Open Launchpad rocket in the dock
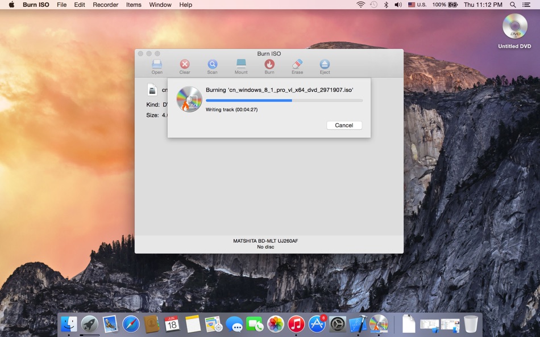Screen dimensions: 540x337 pyautogui.click(x=90, y=324)
